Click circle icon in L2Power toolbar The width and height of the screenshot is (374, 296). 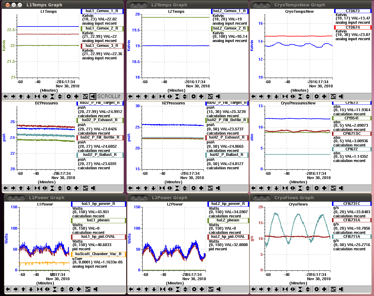(x=194, y=289)
